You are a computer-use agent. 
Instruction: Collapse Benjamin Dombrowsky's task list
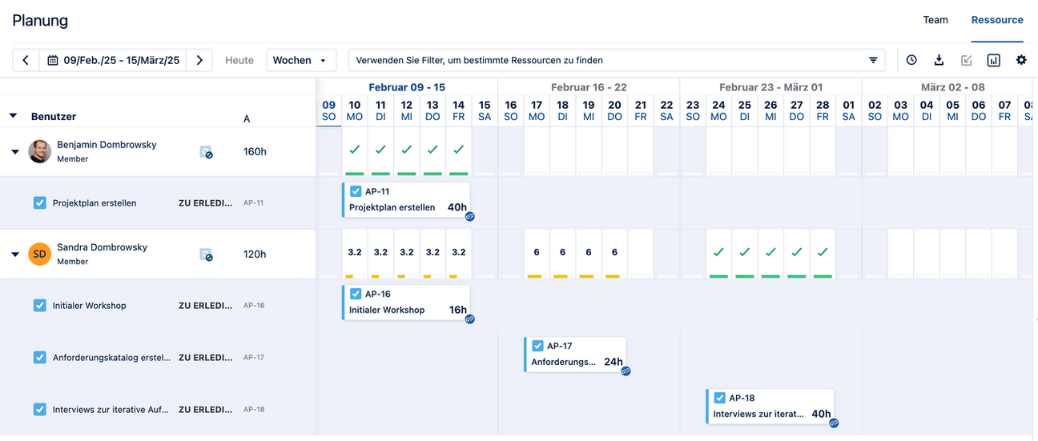click(14, 151)
